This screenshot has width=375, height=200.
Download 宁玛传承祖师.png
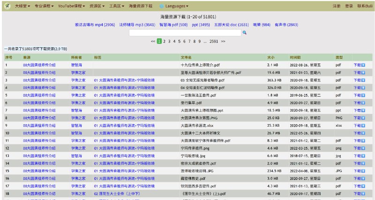(359, 148)
